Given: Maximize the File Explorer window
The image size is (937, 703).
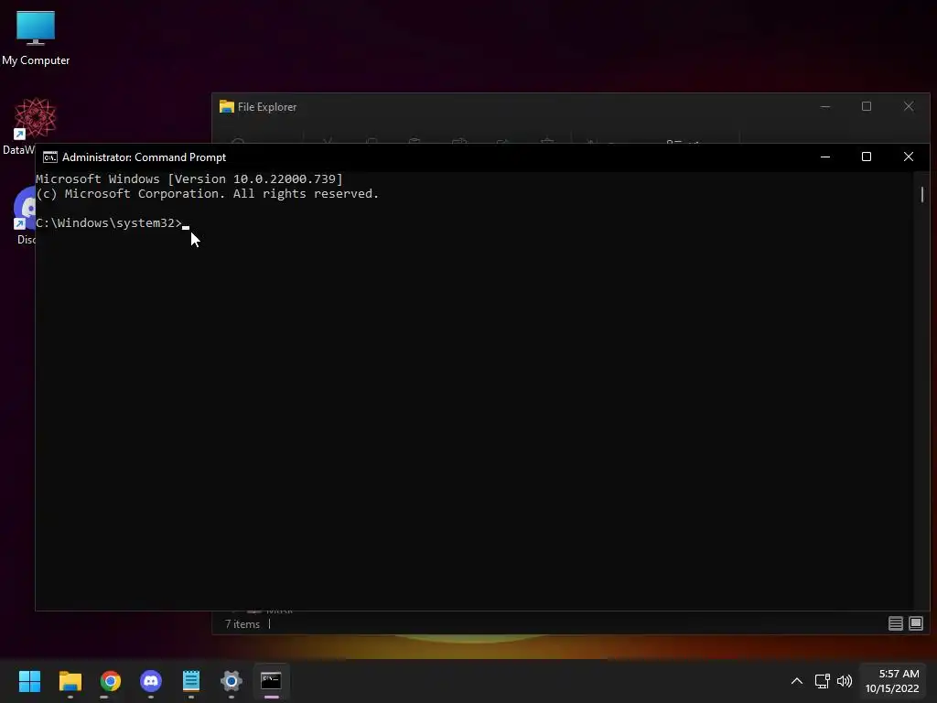Looking at the screenshot, I should click(867, 106).
